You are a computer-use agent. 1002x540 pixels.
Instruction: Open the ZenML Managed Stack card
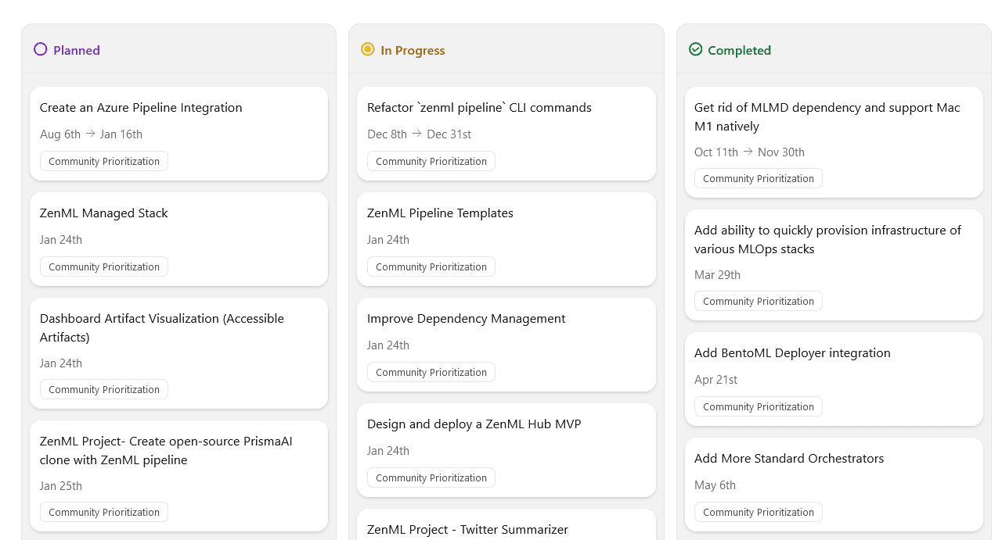(104, 213)
